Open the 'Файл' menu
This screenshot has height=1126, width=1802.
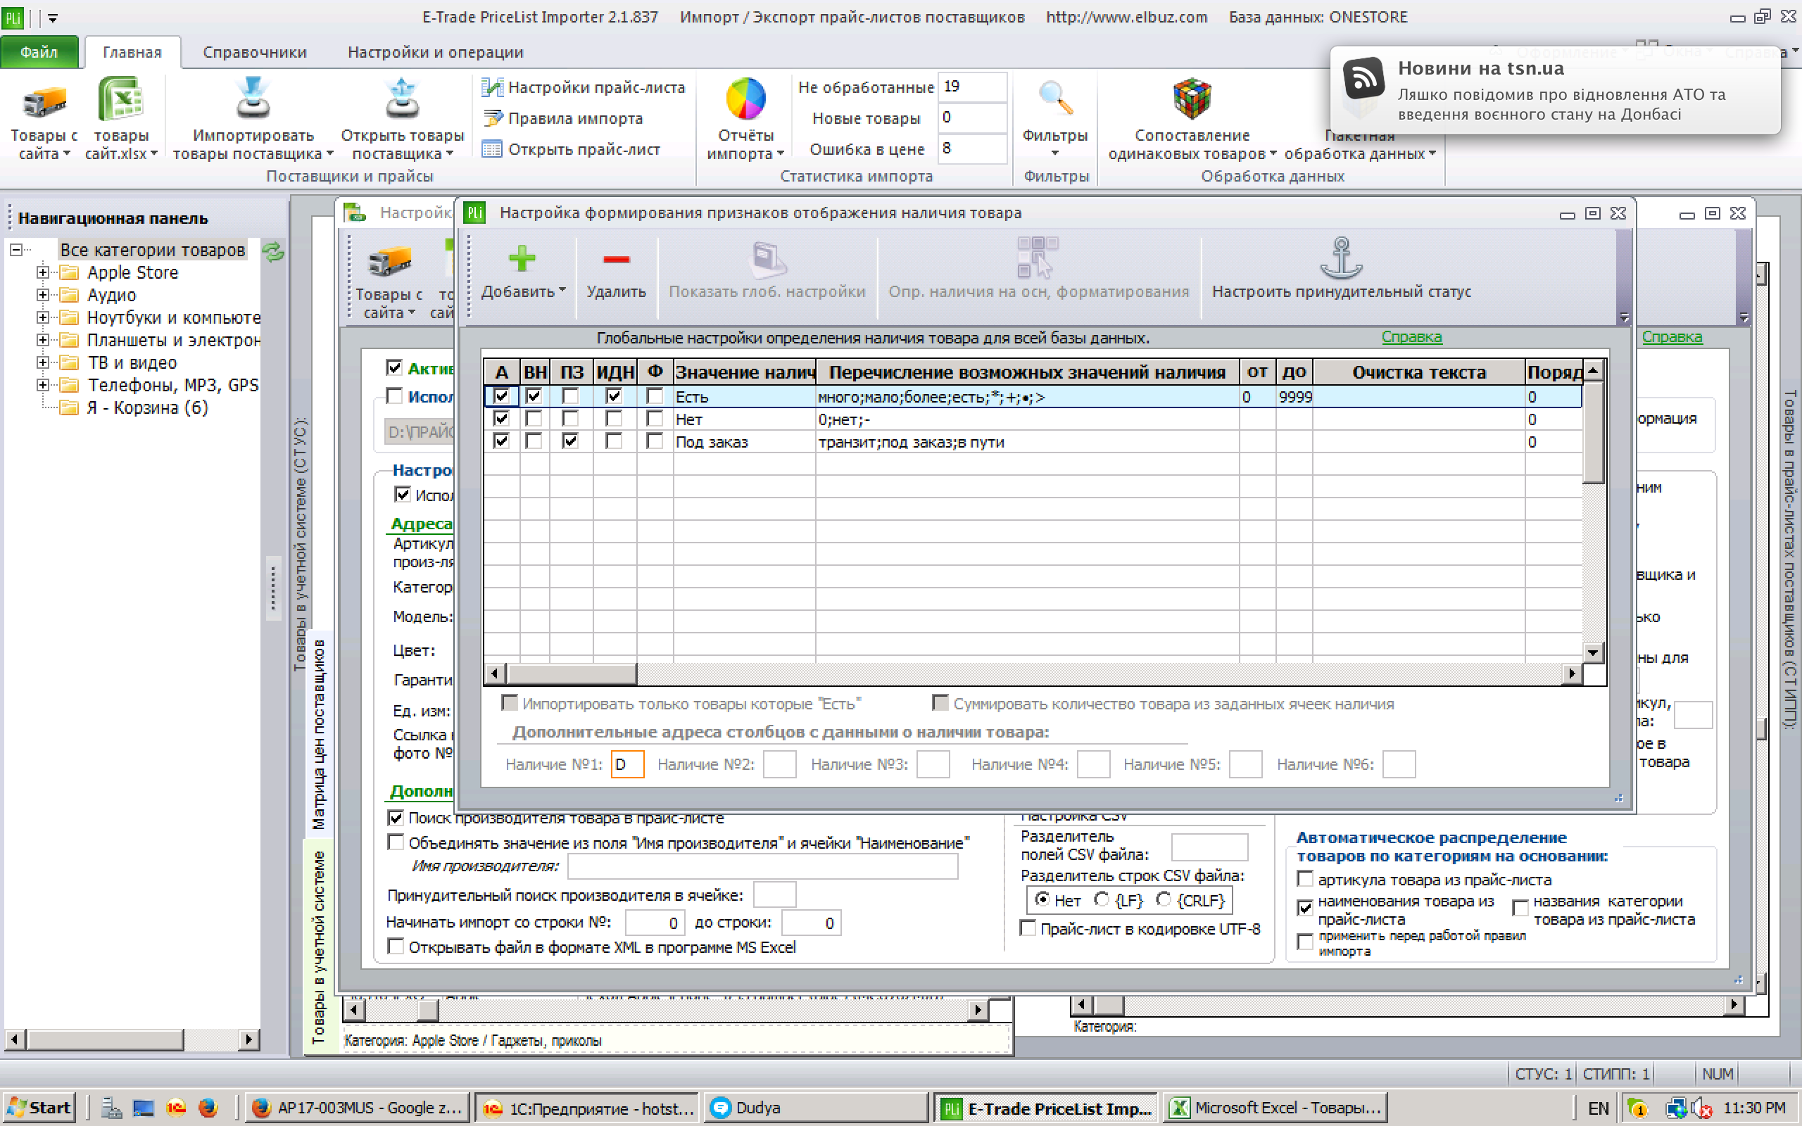(39, 52)
